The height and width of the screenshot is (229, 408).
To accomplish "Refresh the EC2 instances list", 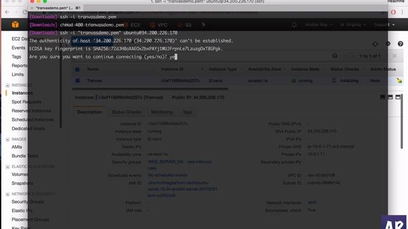I will [x=375, y=44].
